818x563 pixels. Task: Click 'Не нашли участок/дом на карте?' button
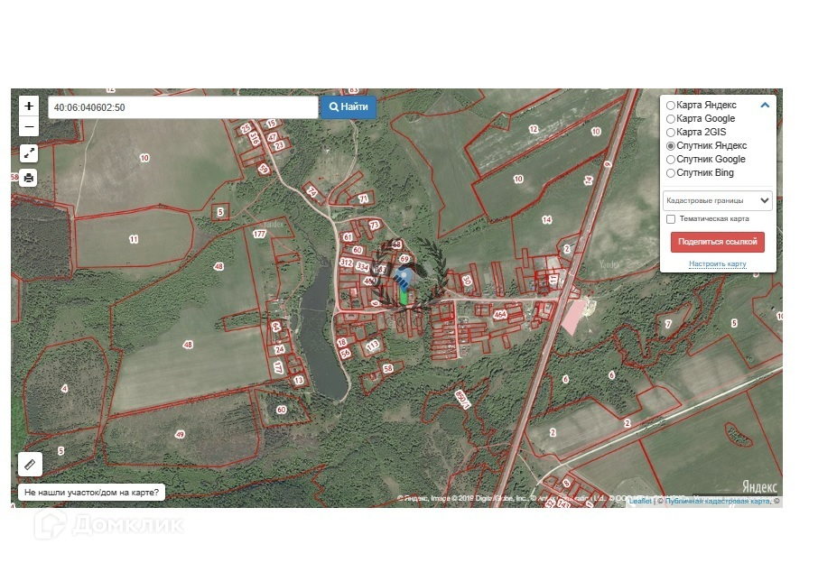click(91, 492)
